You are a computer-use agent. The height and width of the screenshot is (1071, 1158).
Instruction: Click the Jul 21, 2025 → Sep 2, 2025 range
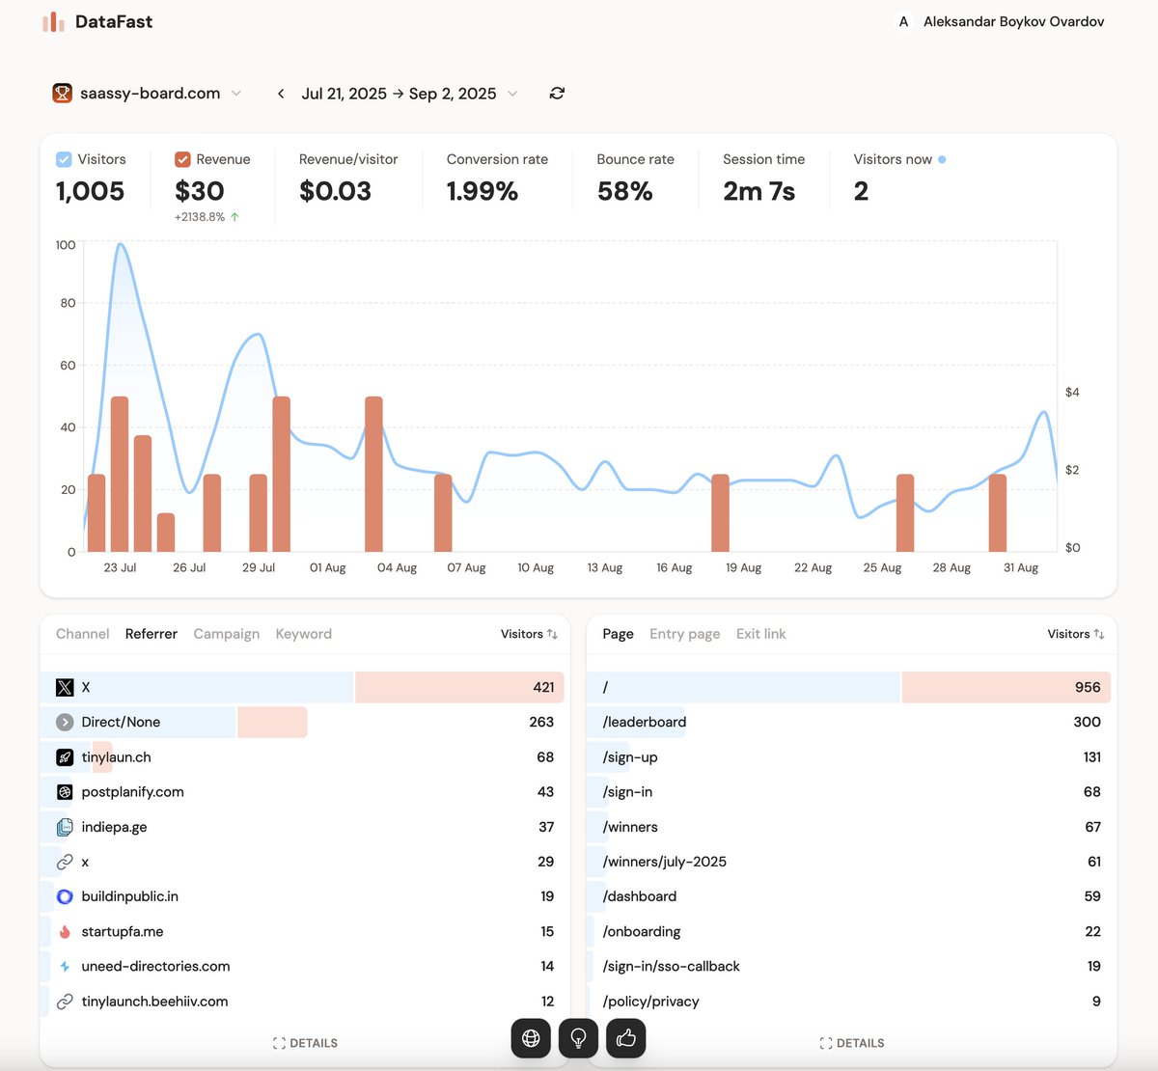(399, 94)
